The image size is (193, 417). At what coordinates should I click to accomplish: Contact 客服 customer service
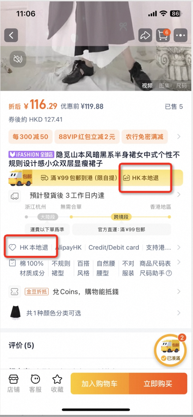coord(35,383)
